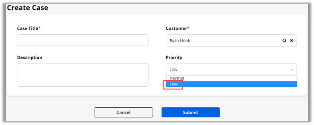The image size is (314, 125).
Task: Click empty space right of Normal option
Action: coord(243,78)
